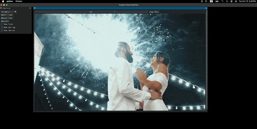Enable the Show Flicker checkbox
This screenshot has height=129, width=257.
(2, 24)
